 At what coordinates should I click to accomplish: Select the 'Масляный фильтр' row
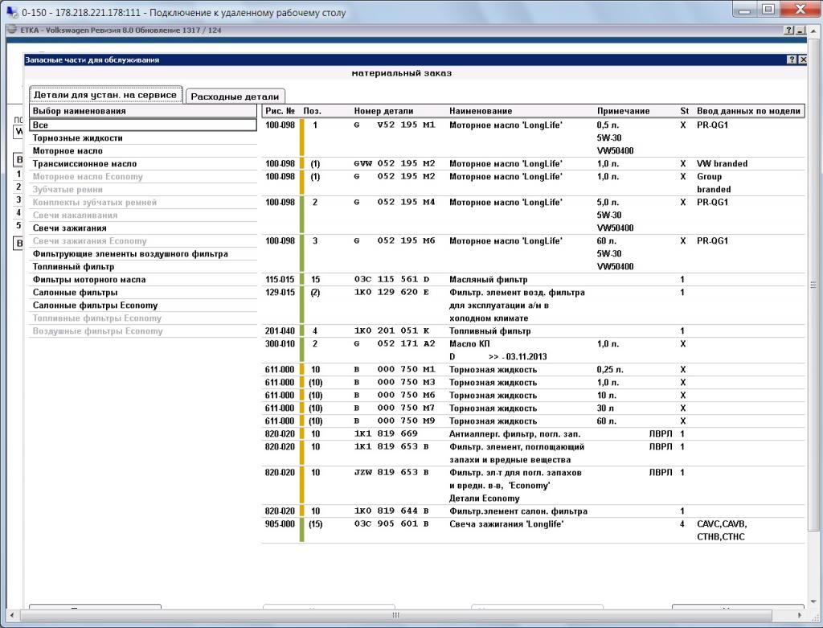pyautogui.click(x=534, y=279)
